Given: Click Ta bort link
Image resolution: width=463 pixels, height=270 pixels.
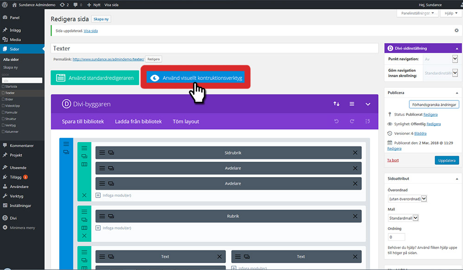Looking at the screenshot, I should (x=393, y=160).
